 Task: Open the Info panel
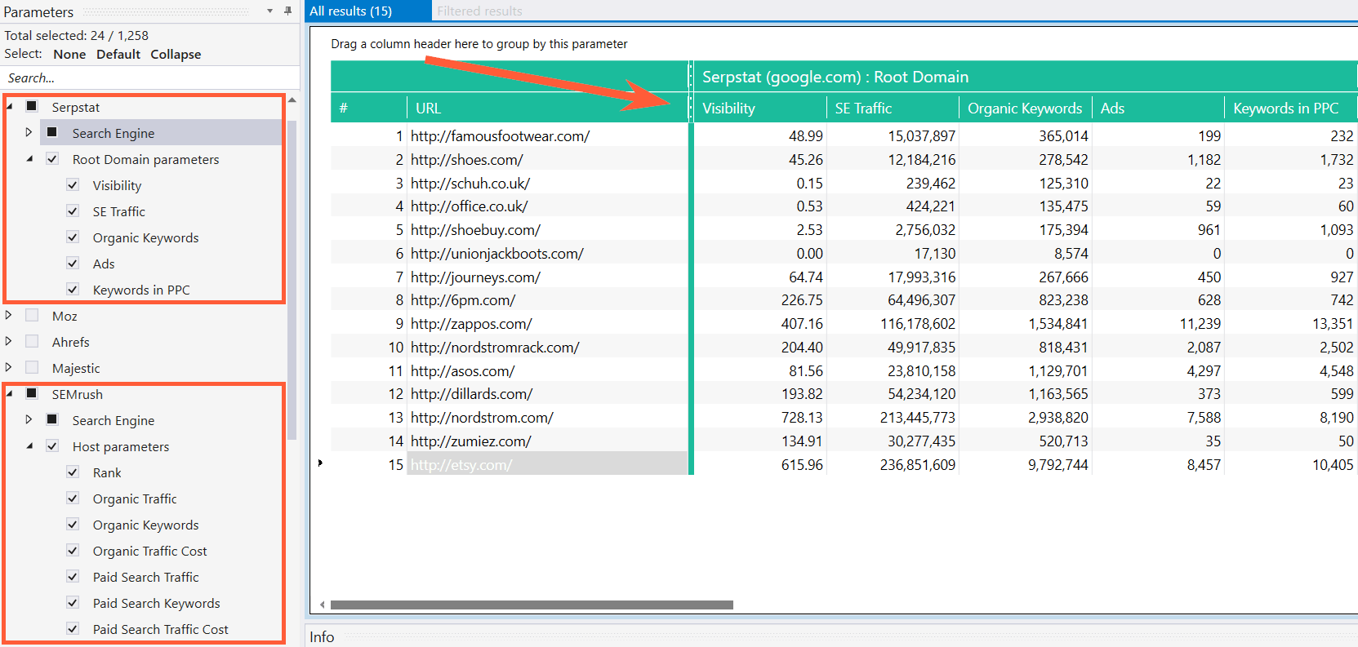pos(322,636)
